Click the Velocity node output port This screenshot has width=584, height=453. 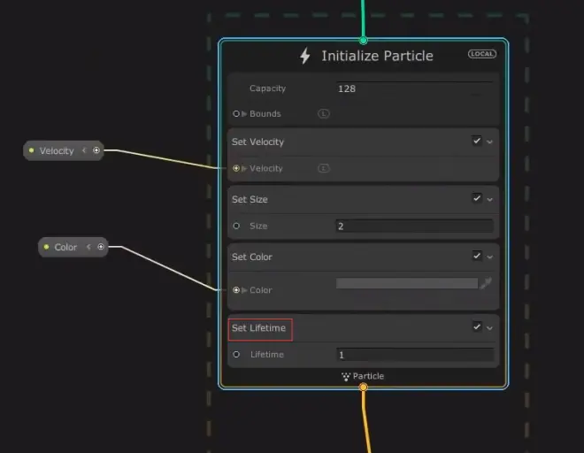click(96, 150)
